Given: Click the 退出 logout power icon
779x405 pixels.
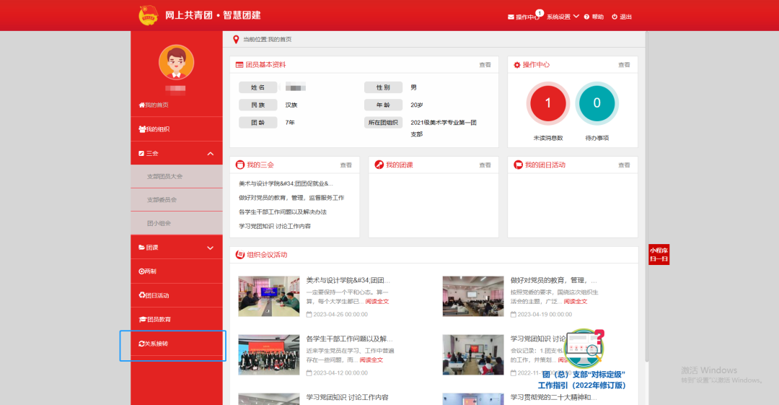Looking at the screenshot, I should [x=615, y=17].
